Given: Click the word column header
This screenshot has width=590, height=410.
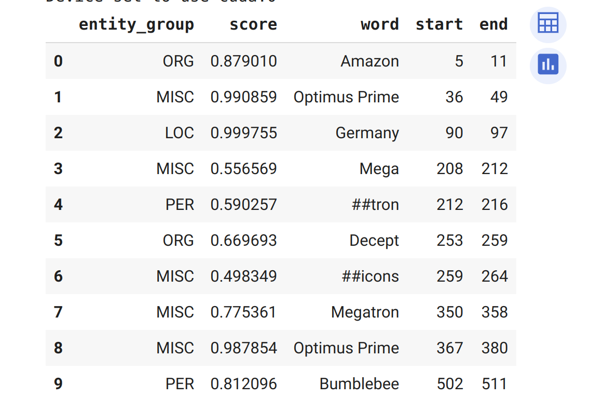Looking at the screenshot, I should pyautogui.click(x=380, y=24).
